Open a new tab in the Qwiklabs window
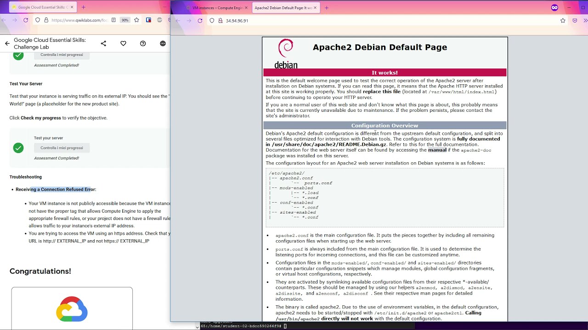Screen dimensions: 588x330 tap(84, 7)
